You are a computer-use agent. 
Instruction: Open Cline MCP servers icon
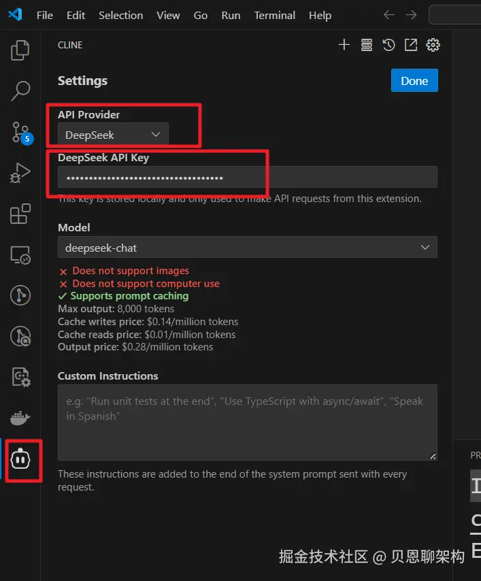point(367,45)
